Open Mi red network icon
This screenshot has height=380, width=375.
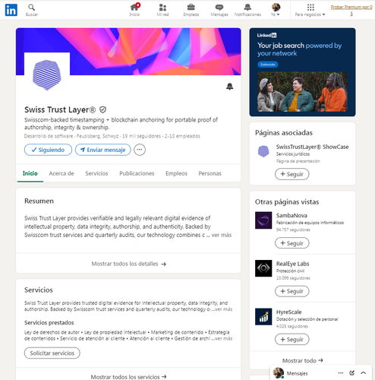[162, 10]
